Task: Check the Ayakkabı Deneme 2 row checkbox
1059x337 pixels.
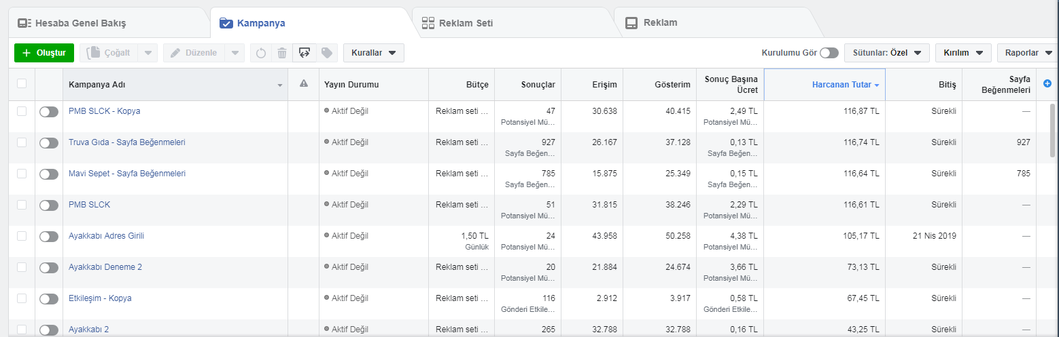Action: coord(22,266)
